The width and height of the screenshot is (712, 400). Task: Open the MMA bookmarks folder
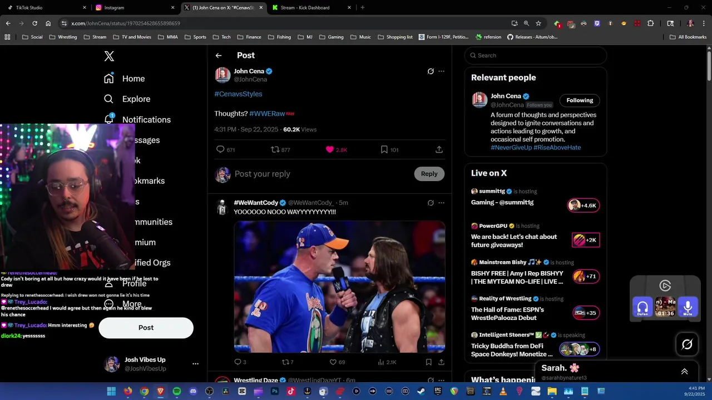[x=167, y=37]
